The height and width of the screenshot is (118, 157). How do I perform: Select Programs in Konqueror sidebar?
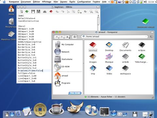(x=62, y=83)
